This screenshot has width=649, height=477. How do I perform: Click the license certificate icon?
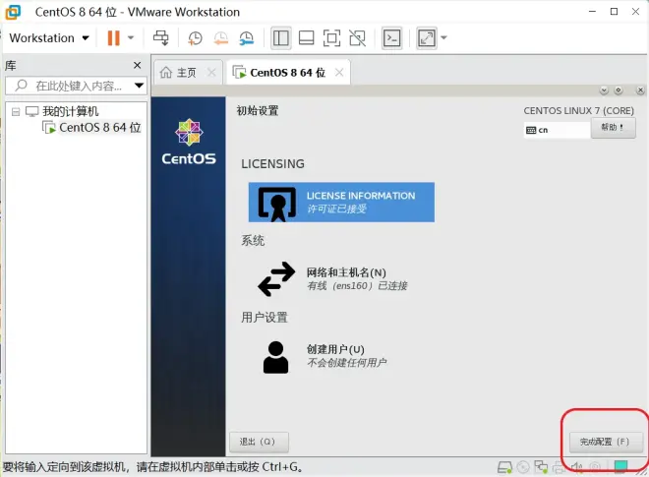pos(277,204)
